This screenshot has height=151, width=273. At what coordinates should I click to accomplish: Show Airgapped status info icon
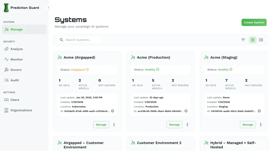87,70
